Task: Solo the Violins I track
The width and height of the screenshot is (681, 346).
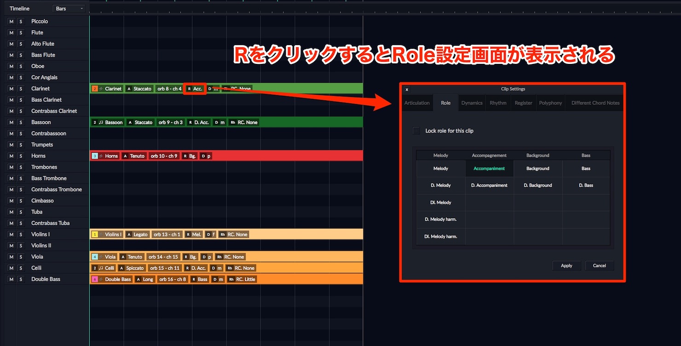Action: click(21, 235)
